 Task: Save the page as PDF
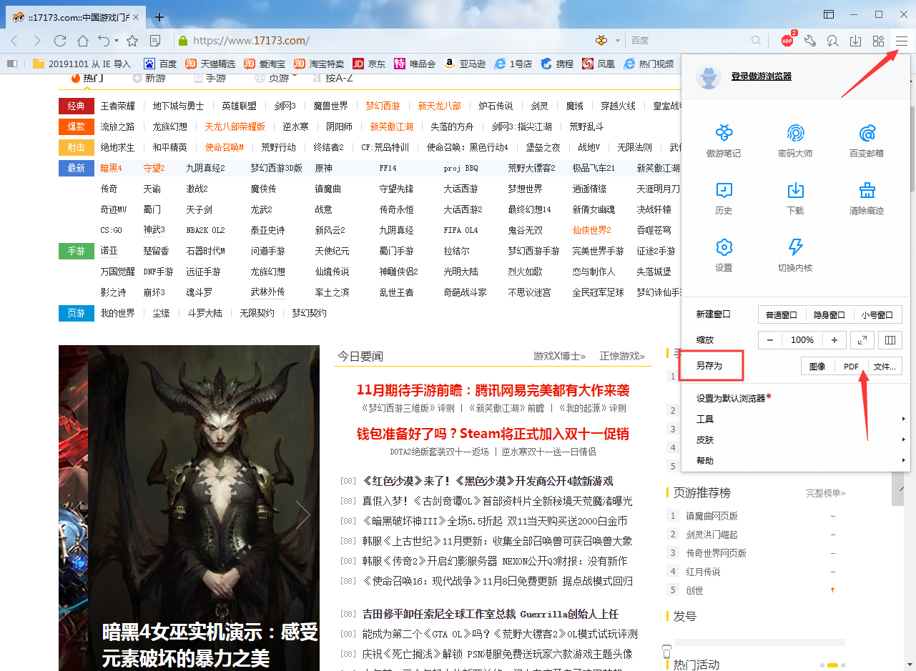(851, 366)
